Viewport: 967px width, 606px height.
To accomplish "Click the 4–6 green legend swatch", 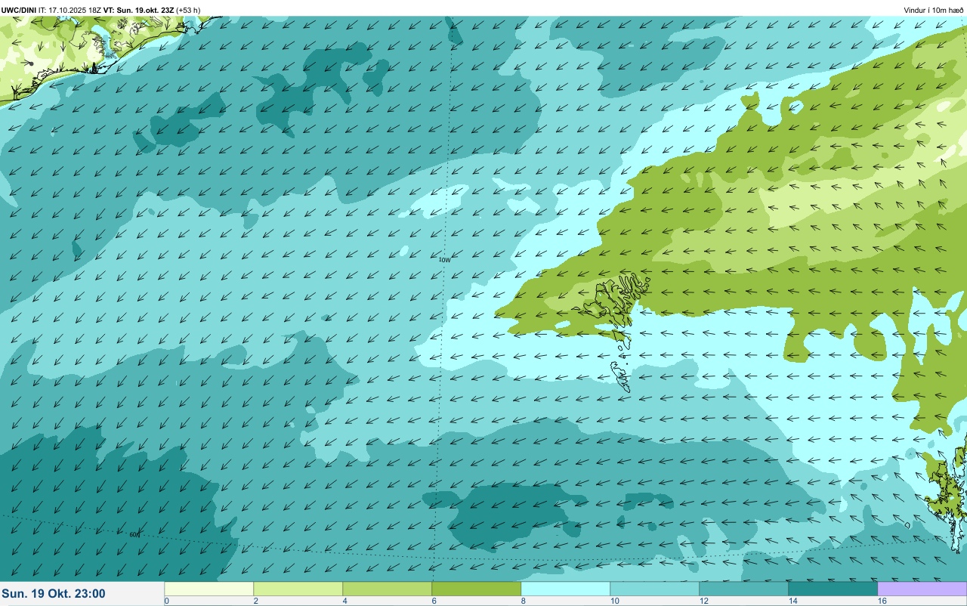I will click(388, 589).
